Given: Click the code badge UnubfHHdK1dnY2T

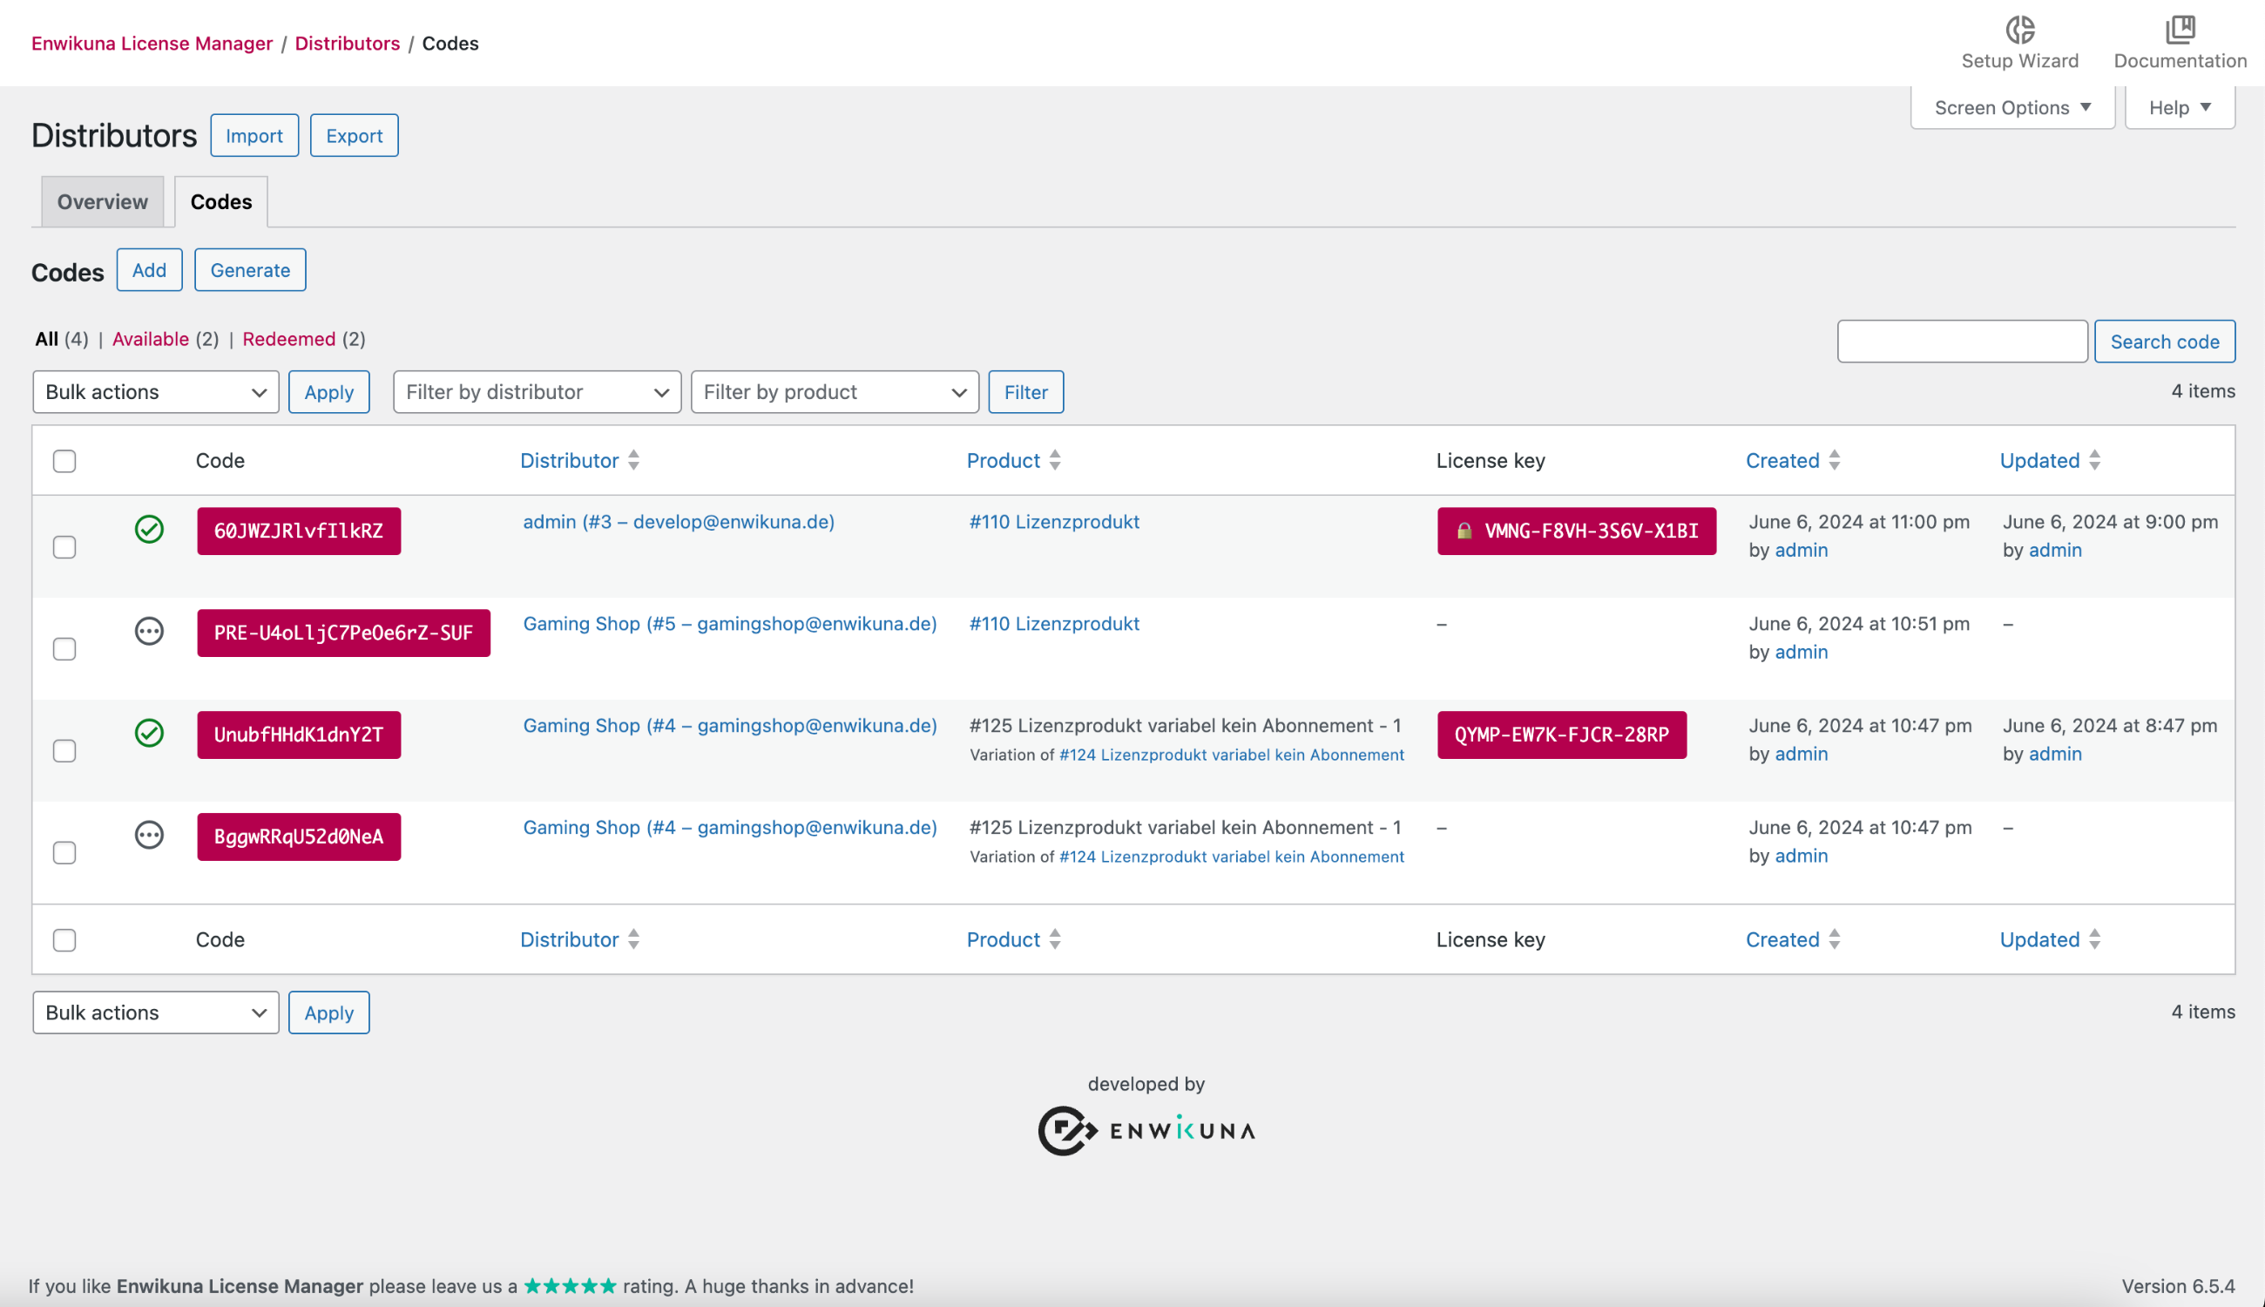Looking at the screenshot, I should [299, 735].
